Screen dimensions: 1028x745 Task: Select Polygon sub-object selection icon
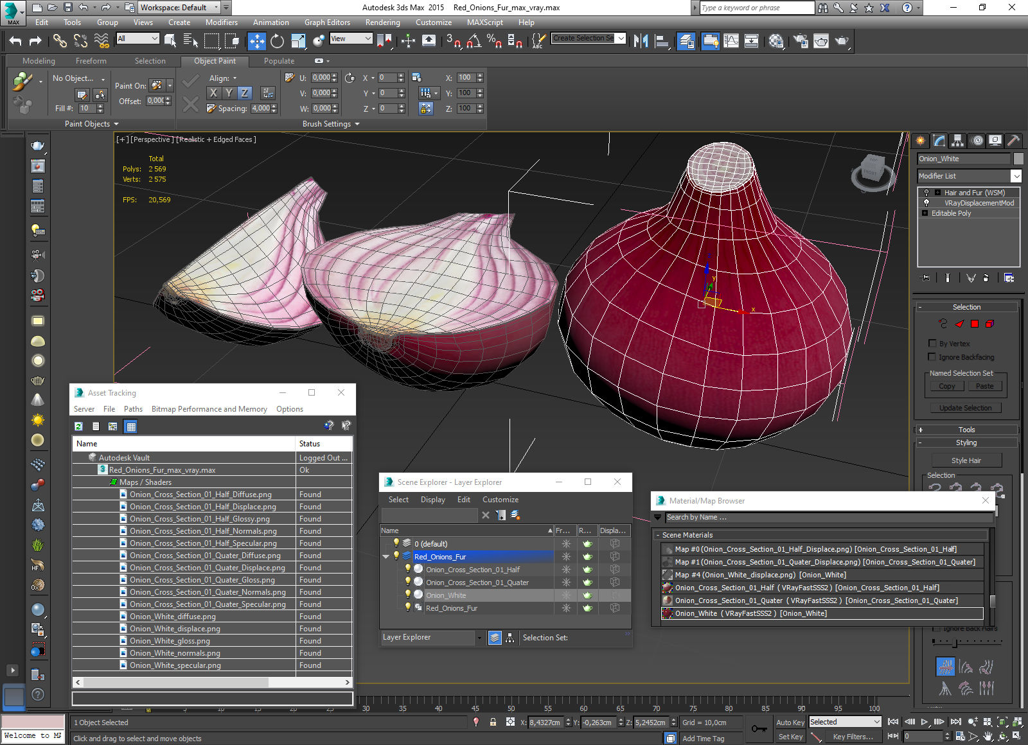[x=974, y=324]
